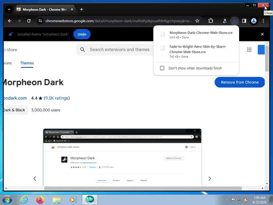Select the Dark & Black category chip
Viewport: 273px width, 205px height.
(15, 110)
